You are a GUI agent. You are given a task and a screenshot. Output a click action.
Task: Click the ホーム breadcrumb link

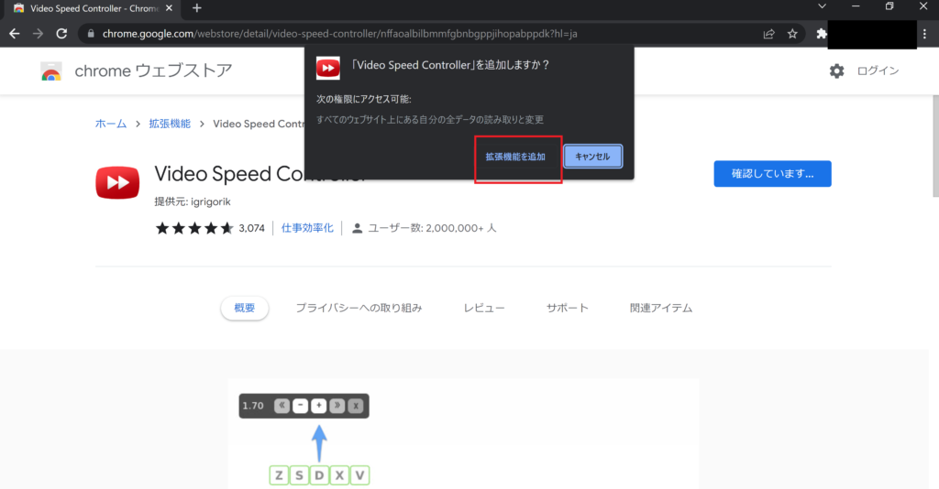pos(111,124)
